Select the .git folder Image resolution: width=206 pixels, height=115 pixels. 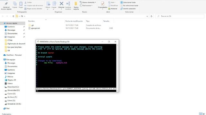pyautogui.click(x=33, y=25)
